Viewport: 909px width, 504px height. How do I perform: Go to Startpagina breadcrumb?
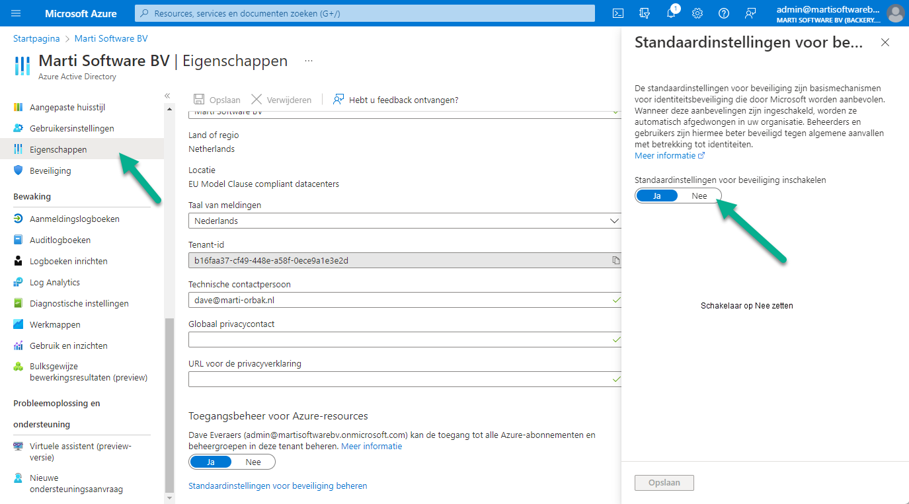(36, 38)
